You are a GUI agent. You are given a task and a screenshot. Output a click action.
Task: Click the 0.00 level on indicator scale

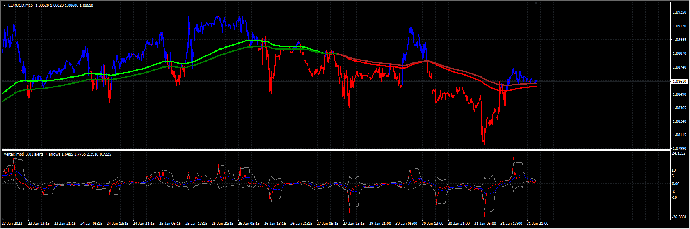point(675,184)
